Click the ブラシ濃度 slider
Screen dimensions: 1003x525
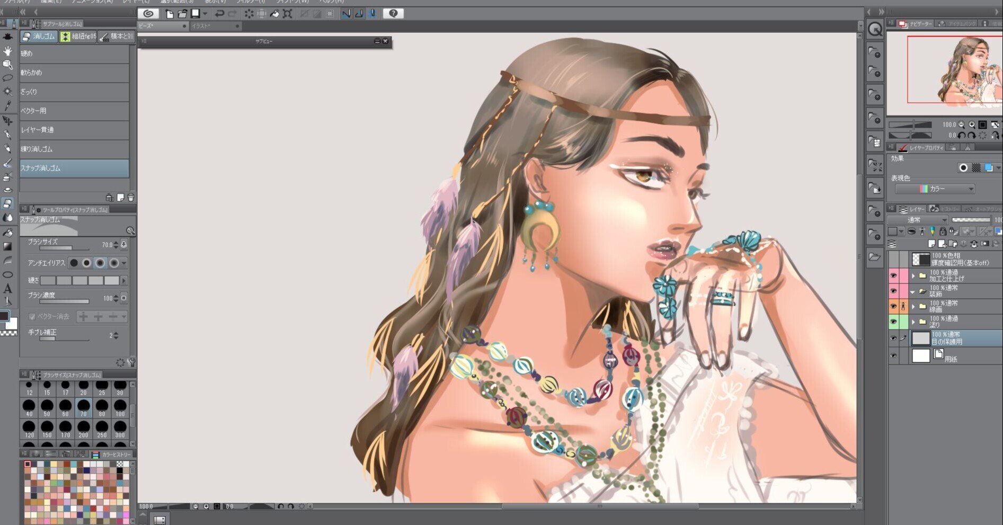pos(64,301)
